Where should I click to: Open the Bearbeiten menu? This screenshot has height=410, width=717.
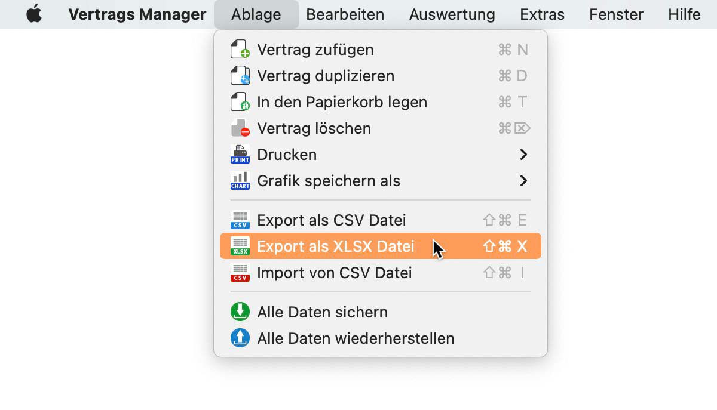345,14
